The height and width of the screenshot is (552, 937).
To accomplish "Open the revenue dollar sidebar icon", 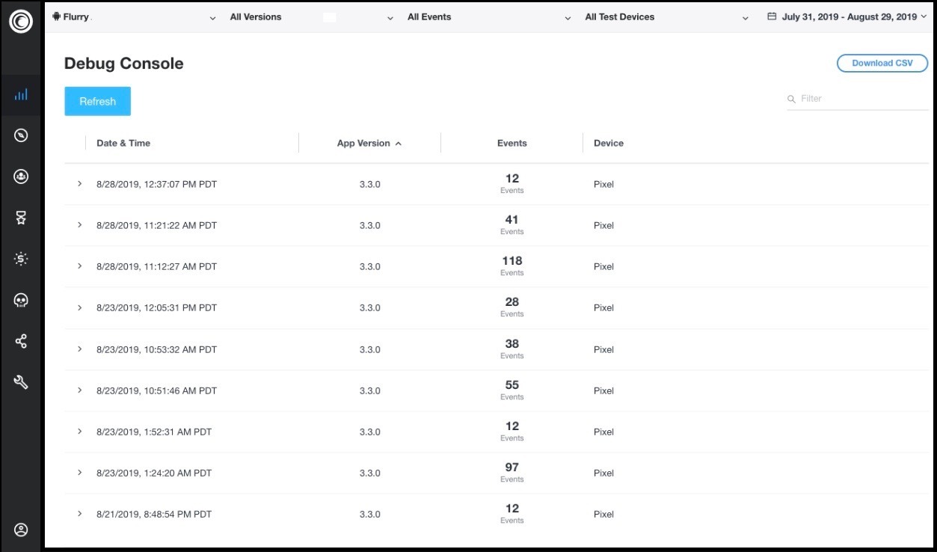I will (21, 259).
